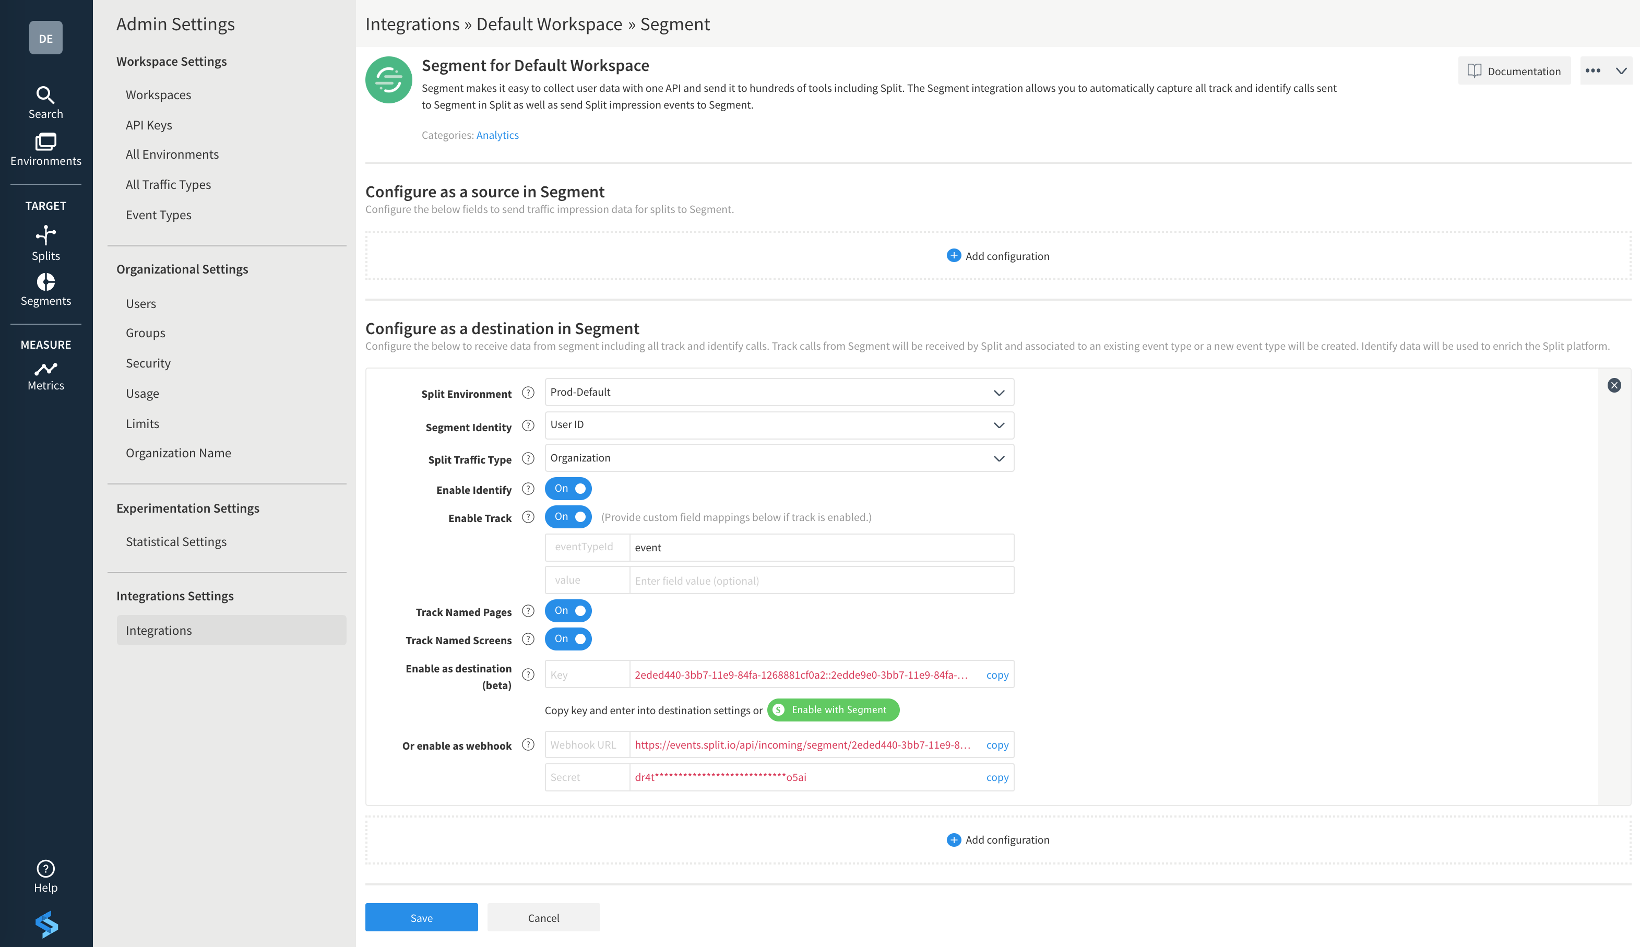The image size is (1640, 947).
Task: Open Segment Identity dropdown showing User ID
Action: pyautogui.click(x=779, y=425)
